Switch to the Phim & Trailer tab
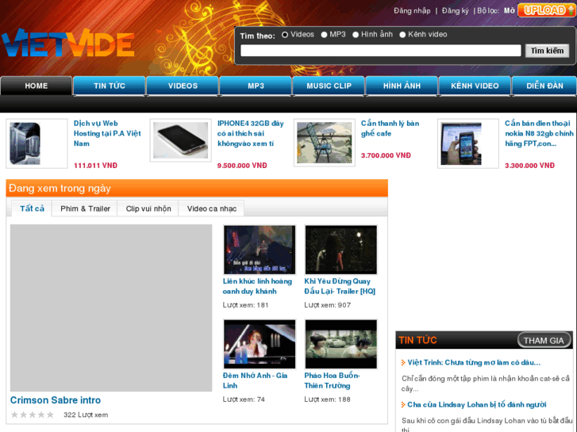 (85, 208)
